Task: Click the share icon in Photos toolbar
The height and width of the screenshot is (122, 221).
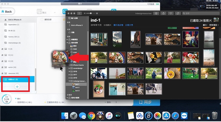Action: 164,13
